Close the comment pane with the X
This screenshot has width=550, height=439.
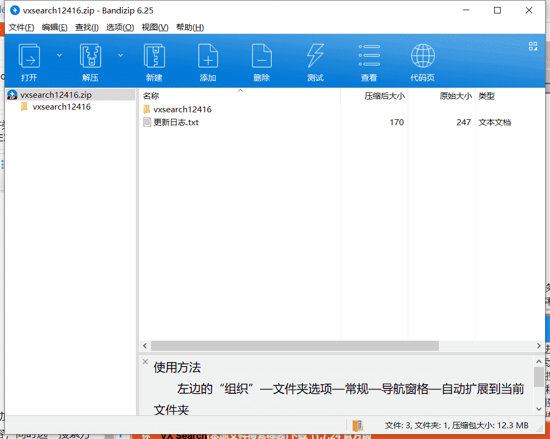pyautogui.click(x=145, y=362)
